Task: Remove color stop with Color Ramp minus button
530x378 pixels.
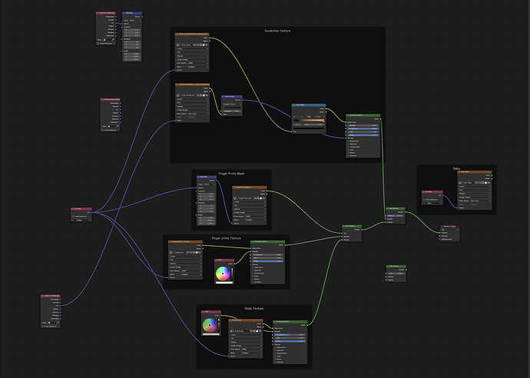Action: pyautogui.click(x=298, y=117)
